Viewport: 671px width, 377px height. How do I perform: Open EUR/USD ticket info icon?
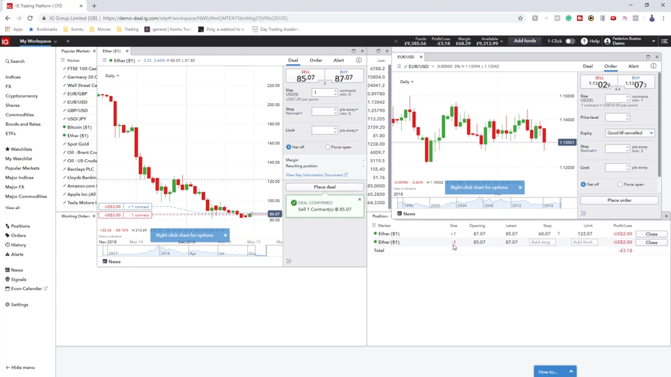[653, 66]
